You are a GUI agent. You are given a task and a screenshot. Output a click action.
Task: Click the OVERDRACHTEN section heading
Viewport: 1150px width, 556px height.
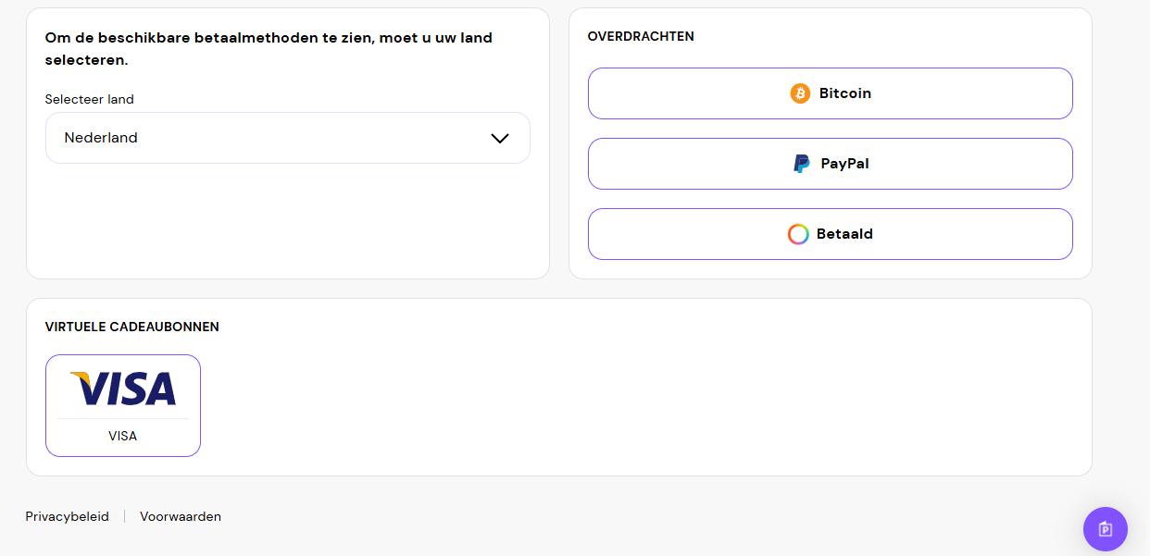641,36
